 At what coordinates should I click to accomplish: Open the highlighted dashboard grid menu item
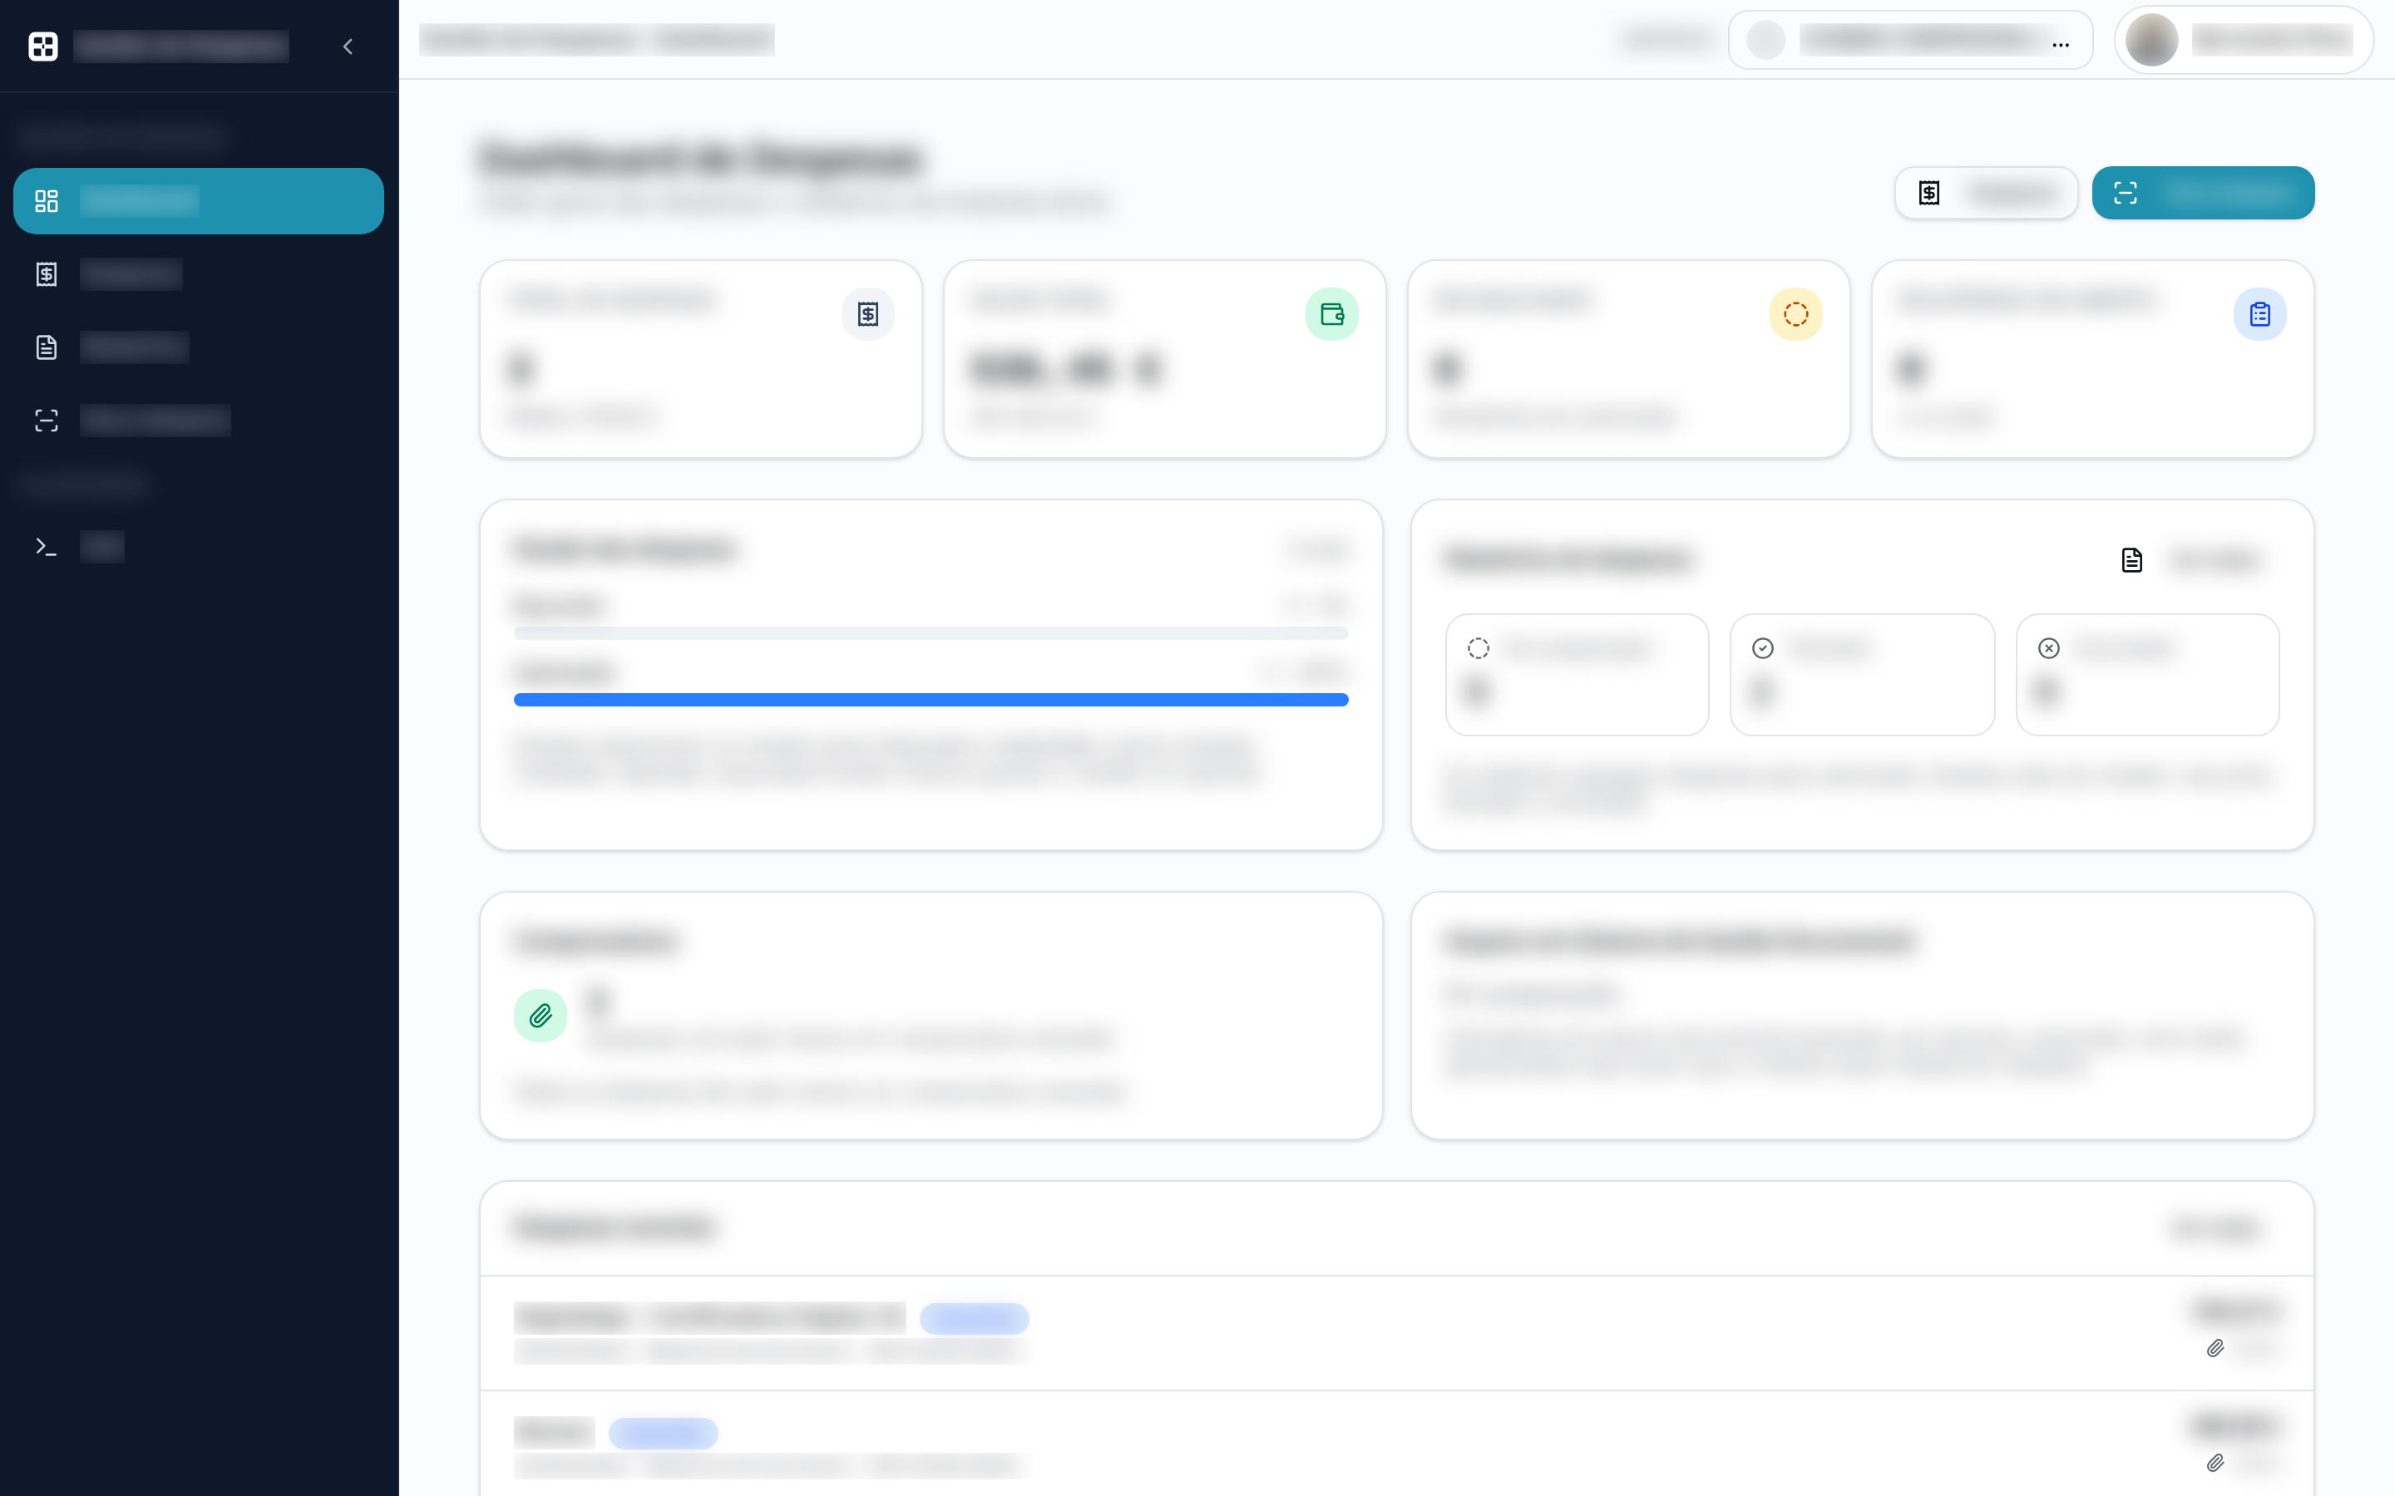(x=198, y=201)
